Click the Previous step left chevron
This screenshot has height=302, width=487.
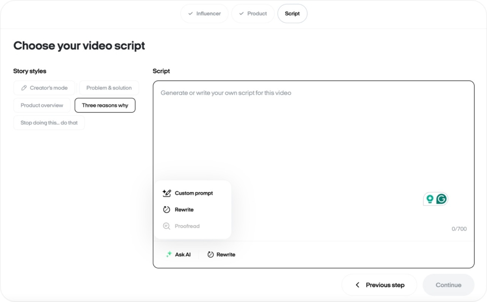click(358, 285)
